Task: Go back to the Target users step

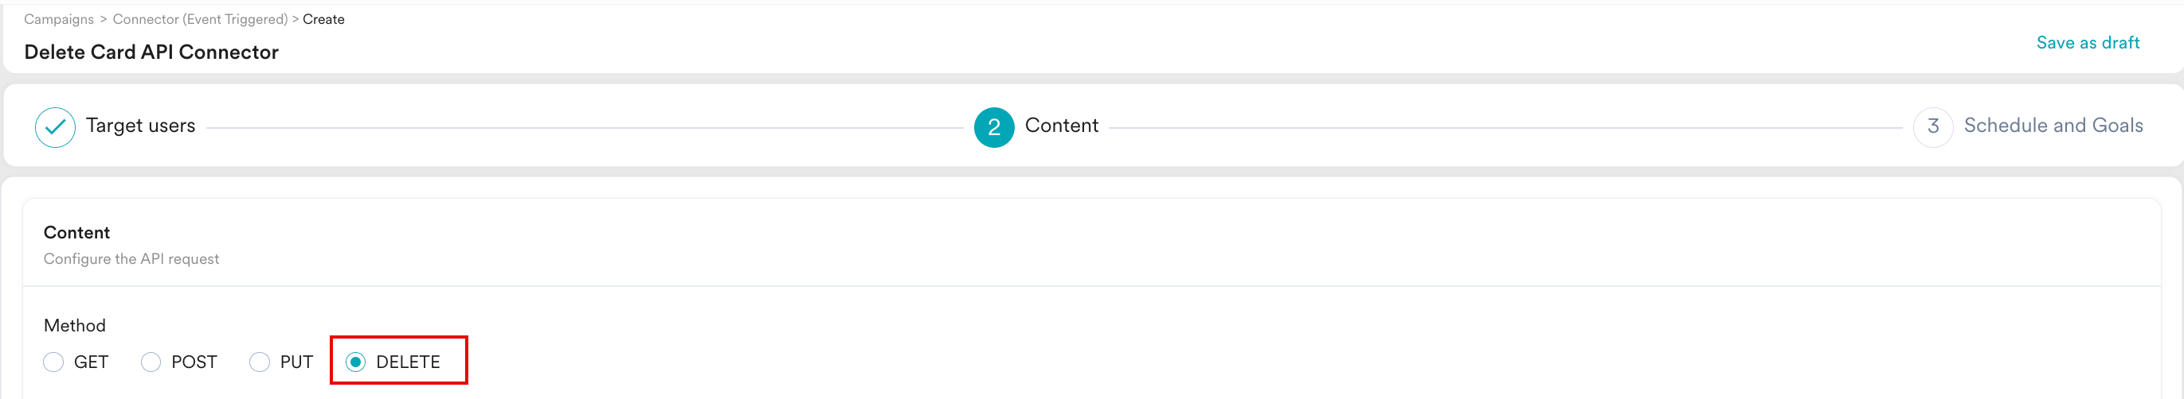Action: click(141, 125)
